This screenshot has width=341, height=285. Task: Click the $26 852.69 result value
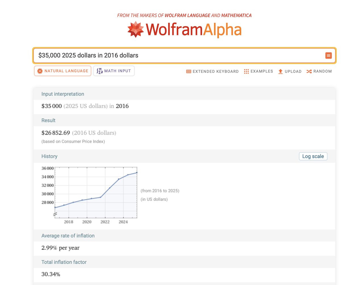point(56,133)
